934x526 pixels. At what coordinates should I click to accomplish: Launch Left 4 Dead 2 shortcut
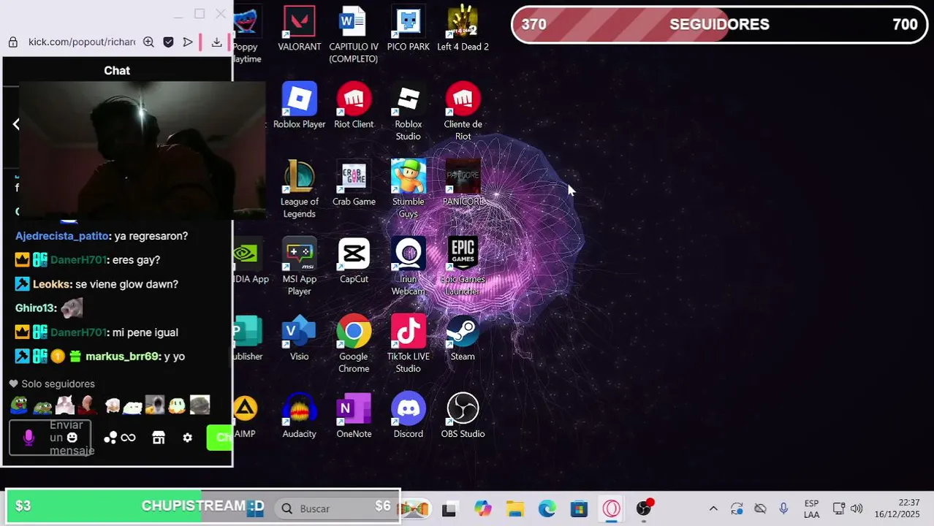point(463,29)
